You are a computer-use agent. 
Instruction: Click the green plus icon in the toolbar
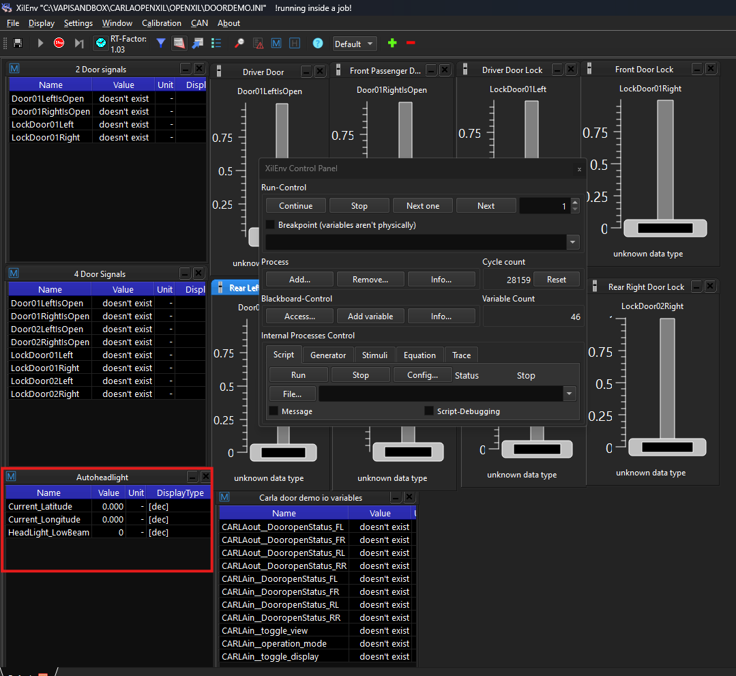pyautogui.click(x=392, y=43)
